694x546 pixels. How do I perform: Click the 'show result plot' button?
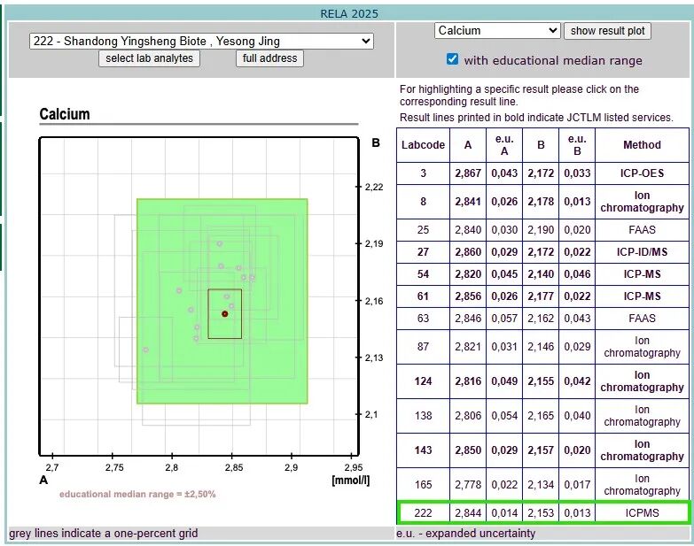coord(607,30)
